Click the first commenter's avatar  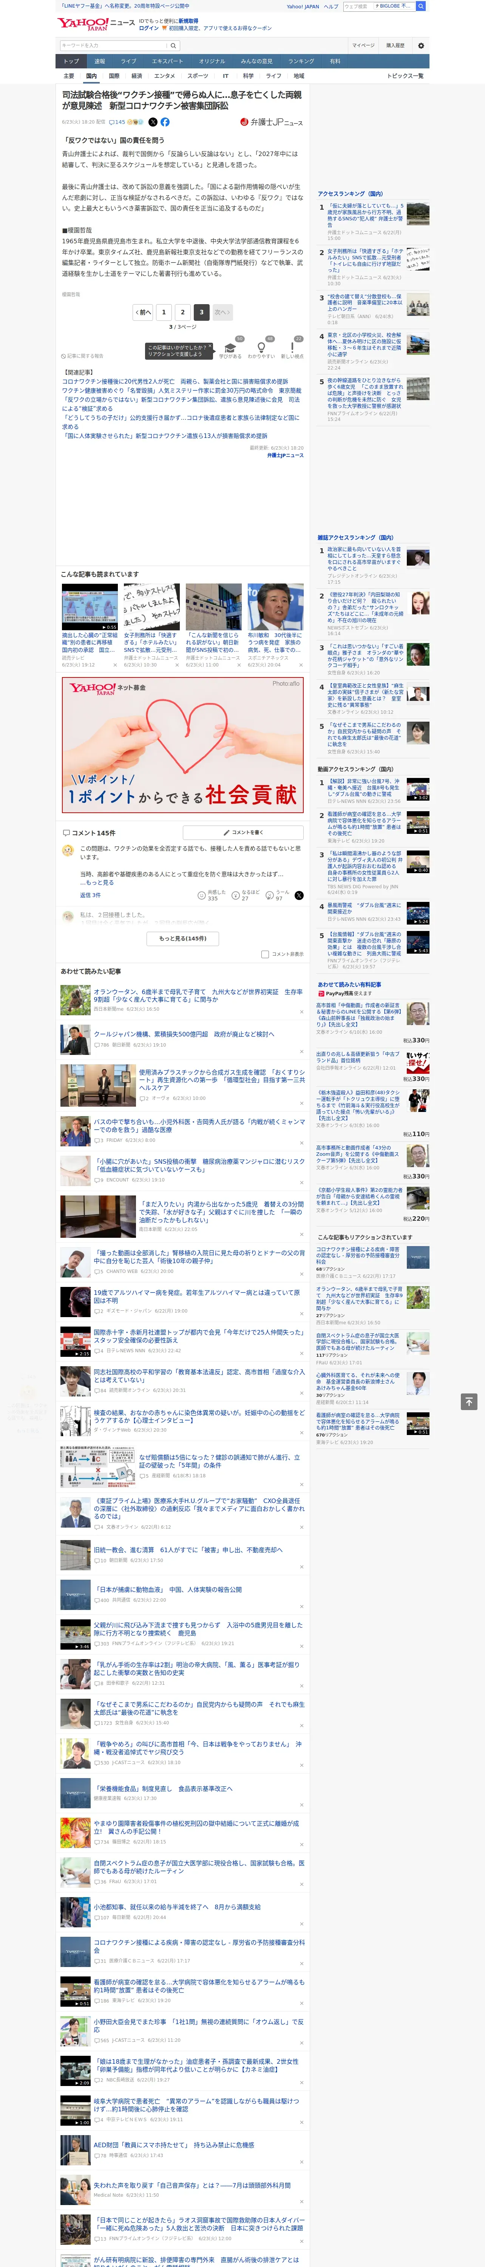(68, 850)
